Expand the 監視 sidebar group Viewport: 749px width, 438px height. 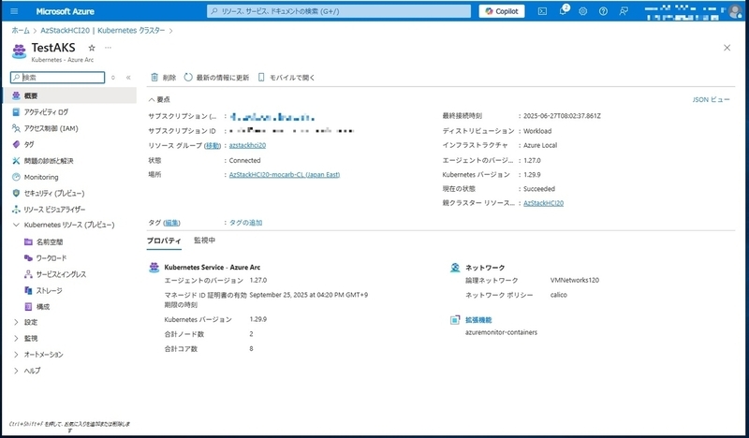tap(16, 338)
